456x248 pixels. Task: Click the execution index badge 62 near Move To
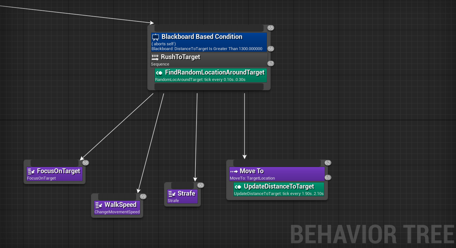pyautogui.click(x=328, y=163)
